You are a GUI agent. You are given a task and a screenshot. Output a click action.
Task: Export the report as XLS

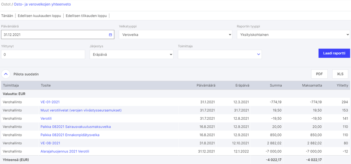[340, 74]
